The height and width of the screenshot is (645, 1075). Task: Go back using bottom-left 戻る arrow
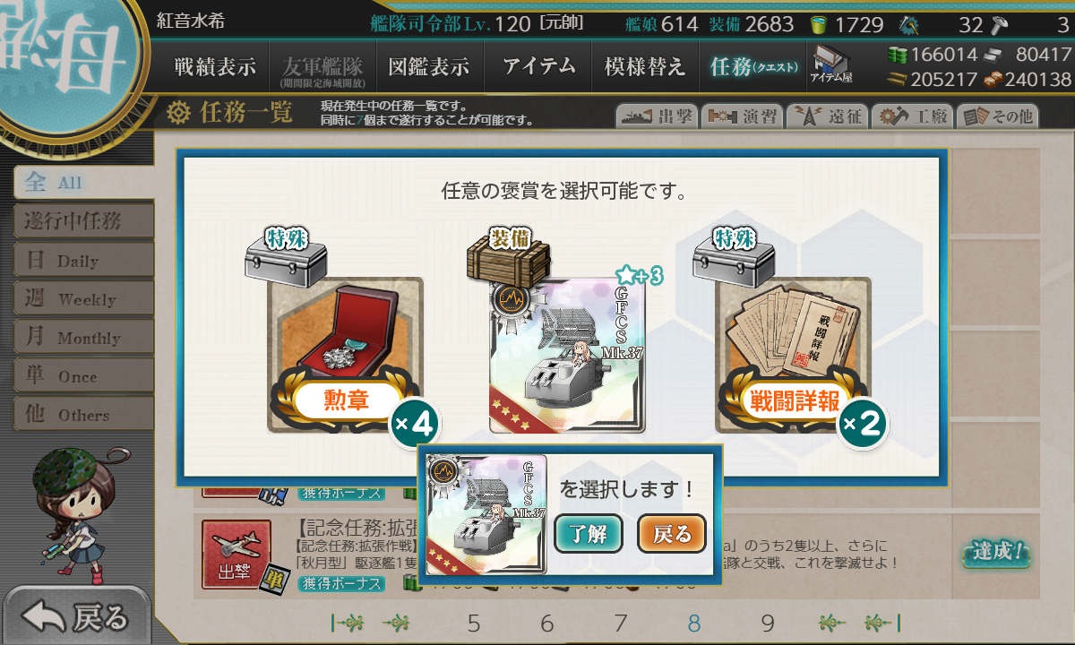pos(76,616)
